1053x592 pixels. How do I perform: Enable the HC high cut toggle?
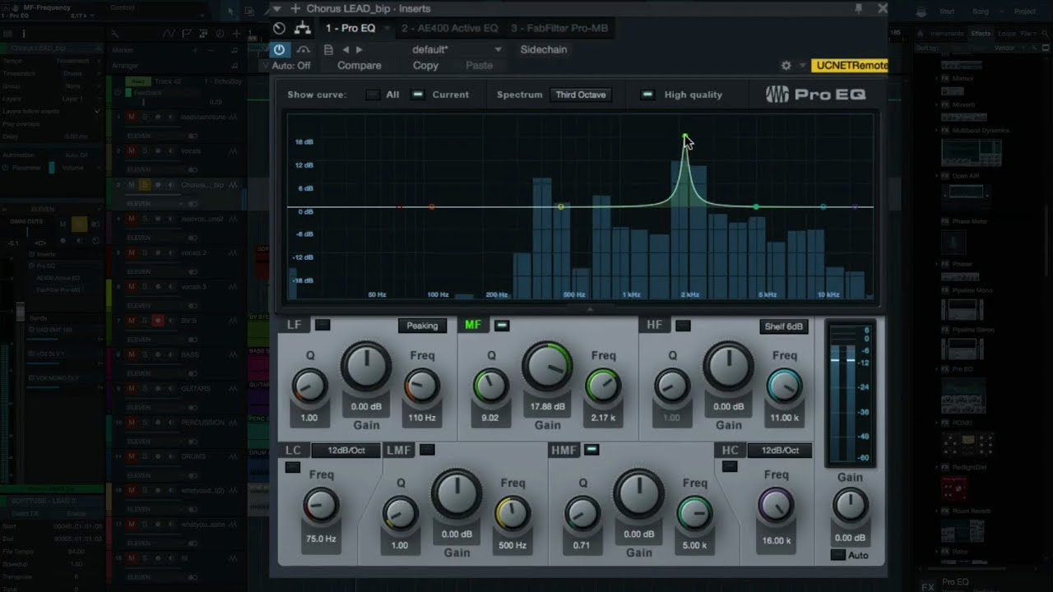tap(729, 467)
